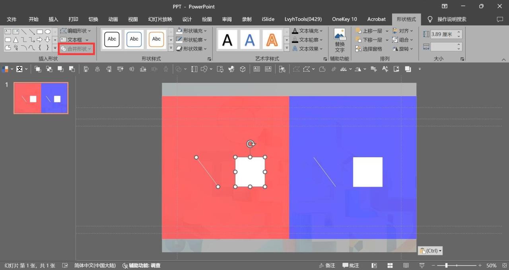The height and width of the screenshot is (270, 509).
Task: Switch to the iSlide tab
Action: click(x=268, y=19)
